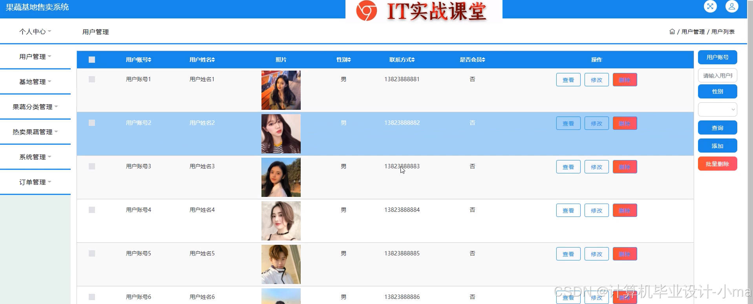This screenshot has height=304, width=753.
Task: Expand 订单管理 sidebar menu
Action: coord(35,182)
